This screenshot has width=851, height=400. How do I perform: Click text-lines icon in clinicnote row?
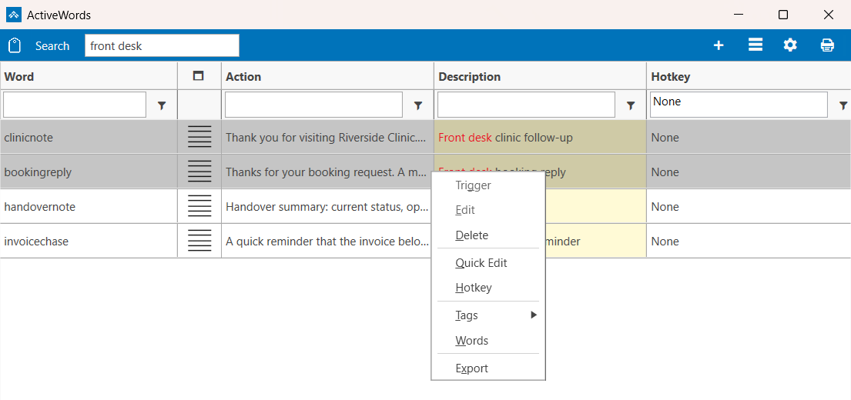point(199,137)
